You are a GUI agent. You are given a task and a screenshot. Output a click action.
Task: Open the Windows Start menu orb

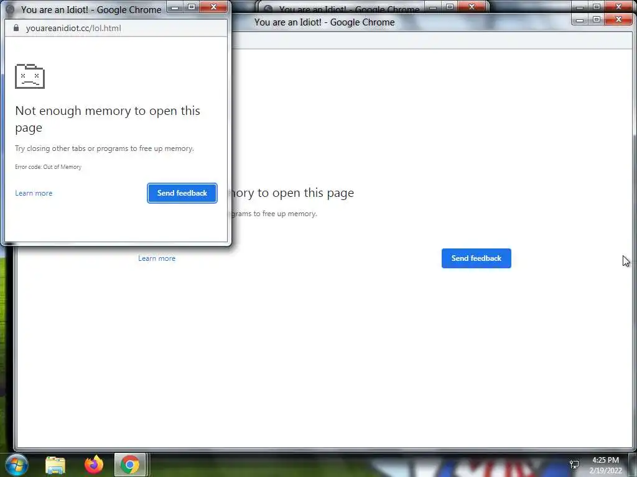(17, 465)
